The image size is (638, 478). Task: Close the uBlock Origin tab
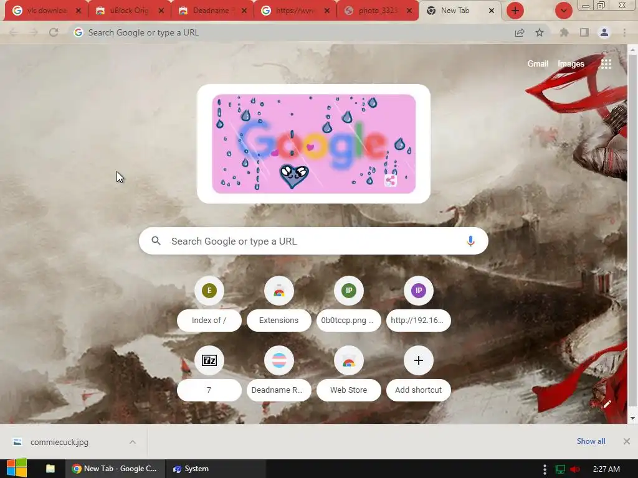[161, 11]
